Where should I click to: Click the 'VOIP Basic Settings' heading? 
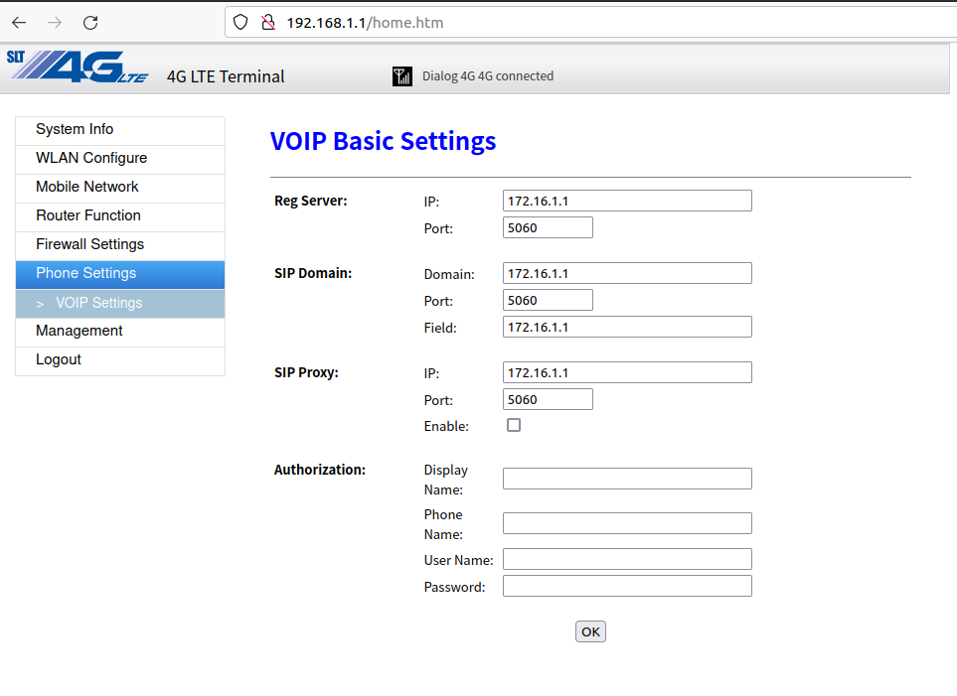click(x=383, y=141)
